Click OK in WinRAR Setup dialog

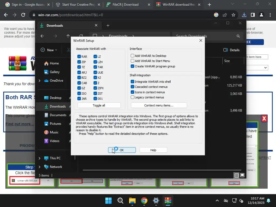coord(122,150)
